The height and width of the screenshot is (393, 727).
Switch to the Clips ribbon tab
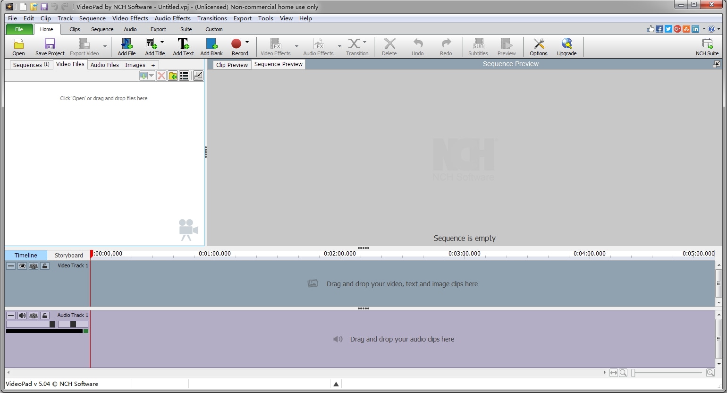[x=75, y=29]
